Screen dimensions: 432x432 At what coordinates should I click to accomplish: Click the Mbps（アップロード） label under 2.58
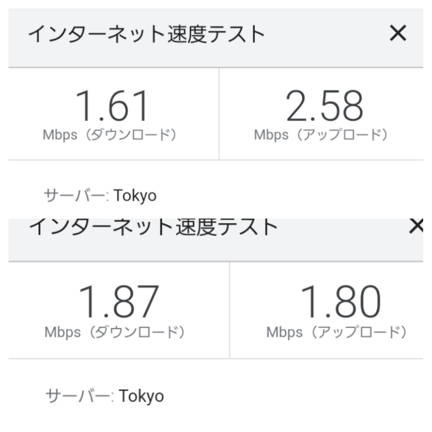pyautogui.click(x=321, y=135)
